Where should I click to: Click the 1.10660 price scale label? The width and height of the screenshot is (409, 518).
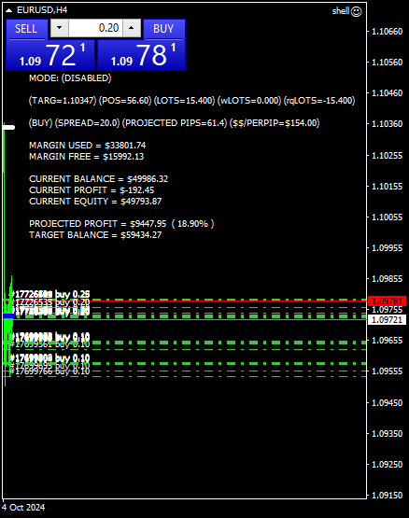(387, 32)
